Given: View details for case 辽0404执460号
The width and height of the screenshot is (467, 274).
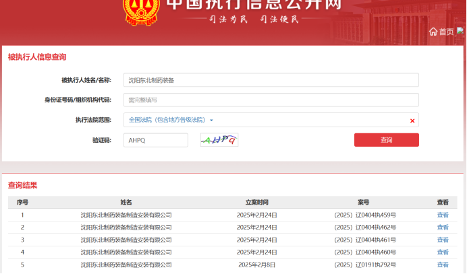Looking at the screenshot, I should click(x=443, y=252).
